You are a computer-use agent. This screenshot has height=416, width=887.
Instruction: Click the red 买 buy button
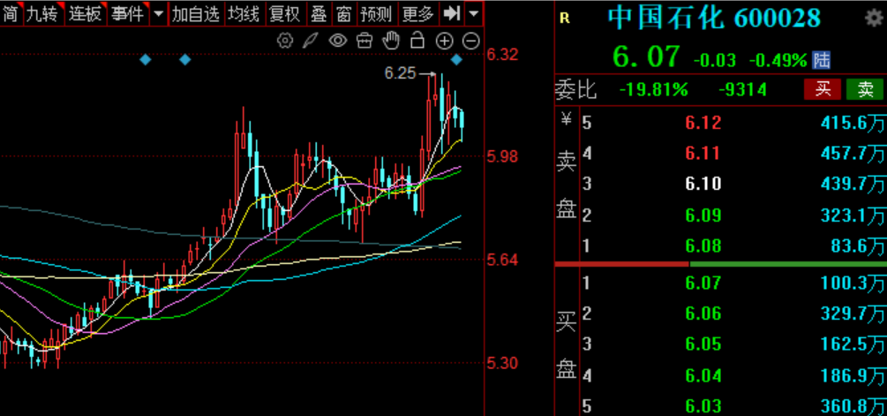pyautogui.click(x=823, y=89)
